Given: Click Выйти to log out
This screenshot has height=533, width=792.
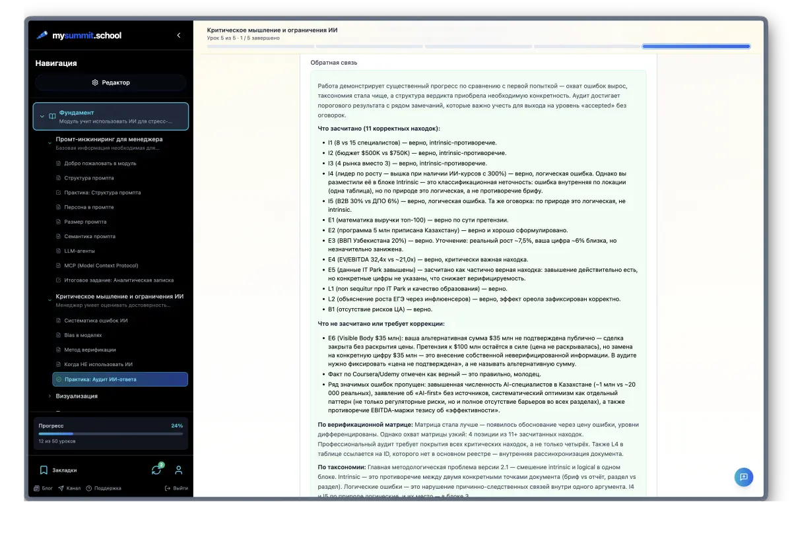Looking at the screenshot, I should pos(176,488).
